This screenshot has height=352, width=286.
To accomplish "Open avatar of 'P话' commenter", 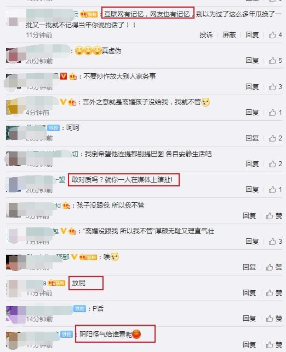I will [14, 314].
